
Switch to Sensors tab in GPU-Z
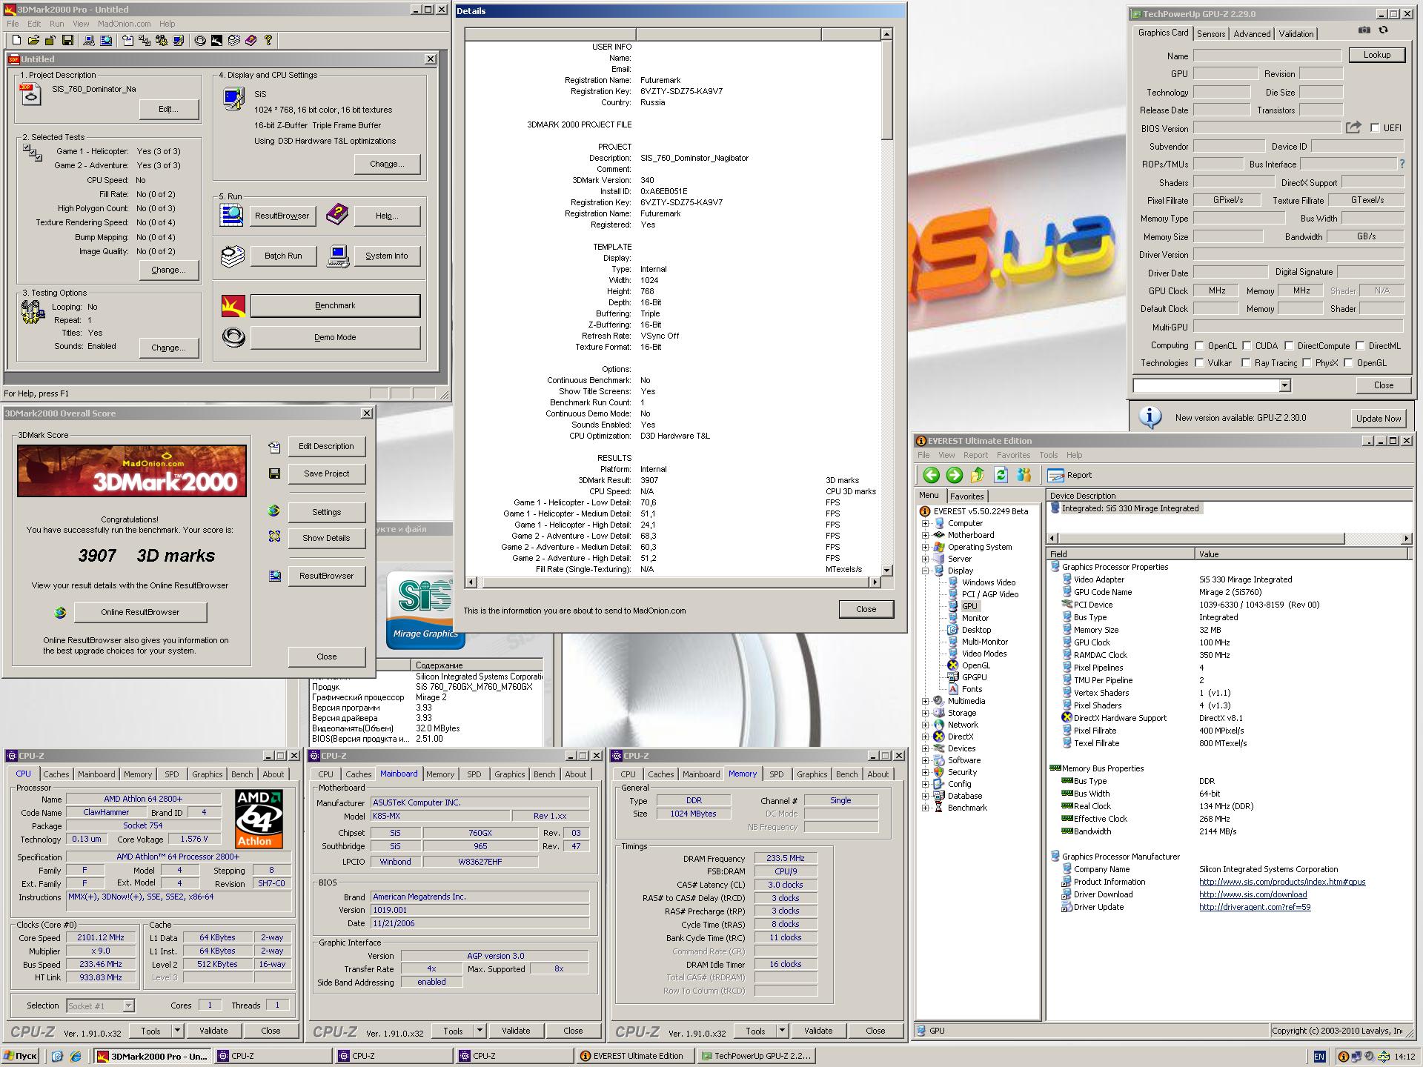tap(1210, 34)
